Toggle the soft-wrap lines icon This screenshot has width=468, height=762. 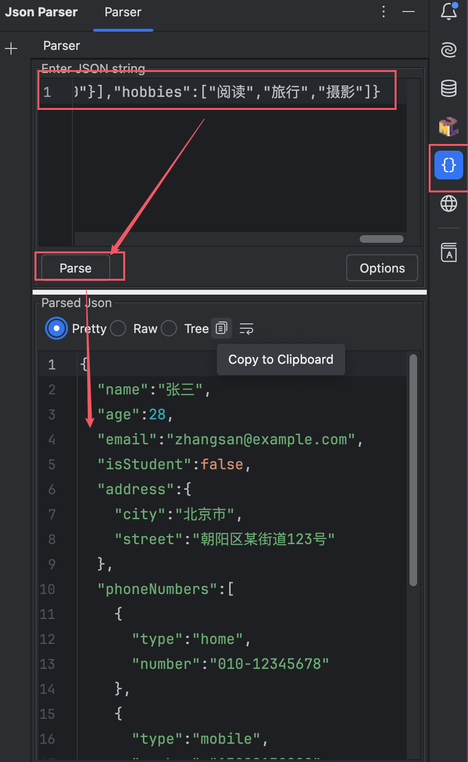click(246, 329)
